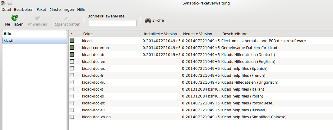Sort by Neueste Version column header
Viewport: 333px width, 130px height.
pyautogui.click(x=197, y=34)
